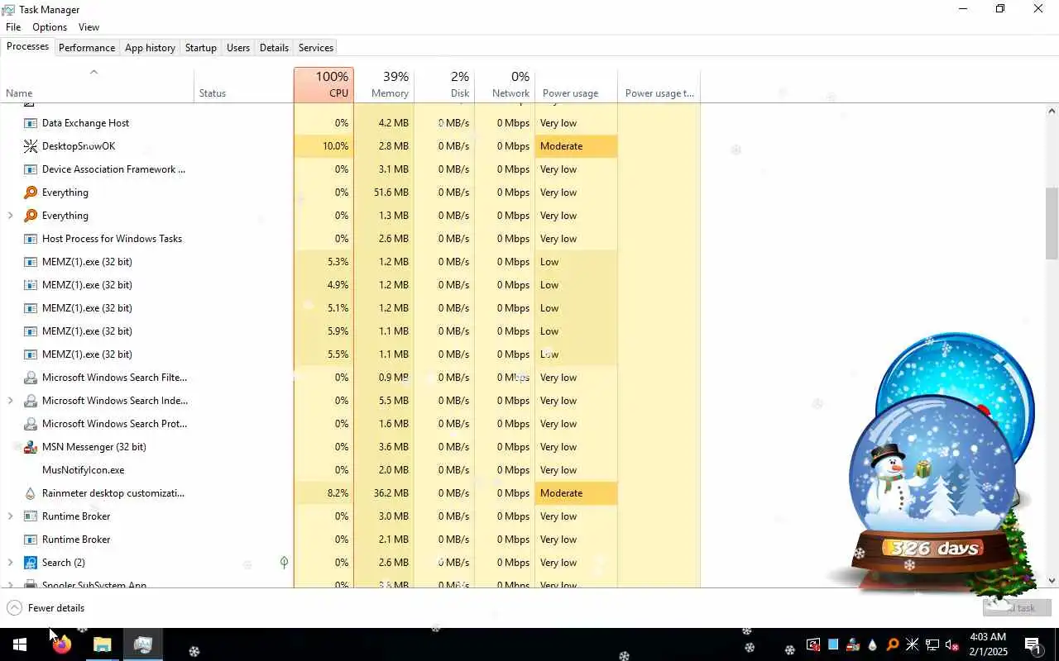This screenshot has height=661, width=1059.
Task: Expand the Search (2) process group
Action: (10, 563)
